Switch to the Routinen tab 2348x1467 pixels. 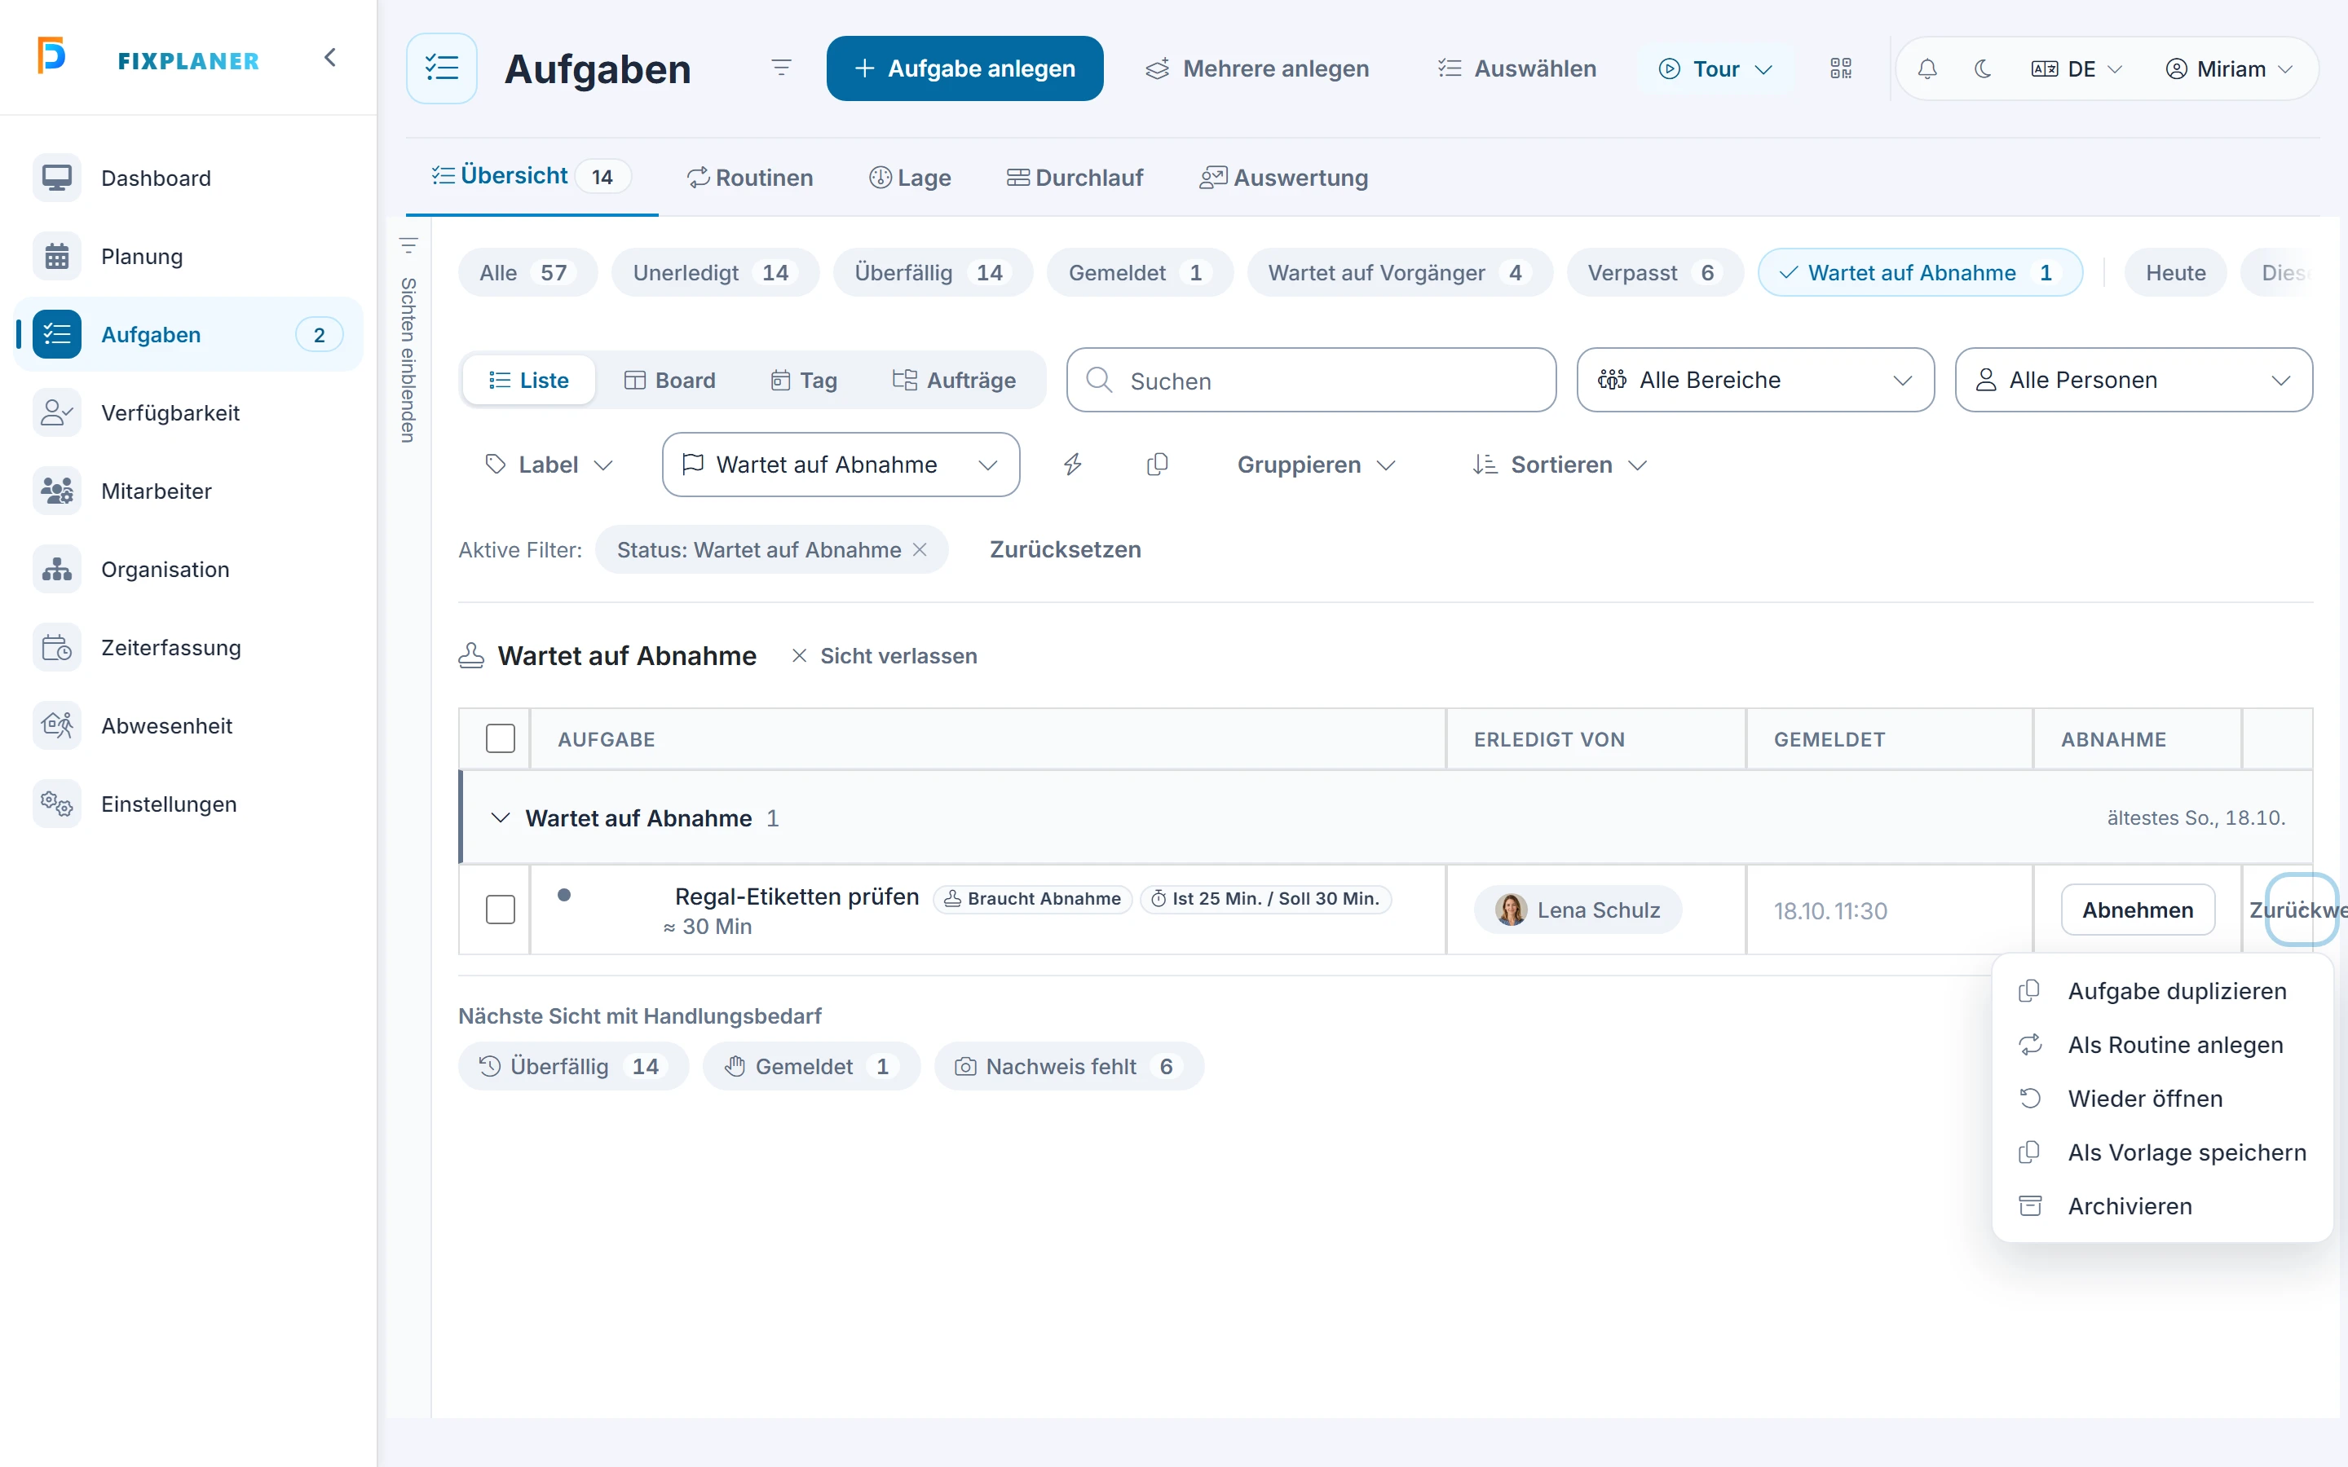click(750, 178)
